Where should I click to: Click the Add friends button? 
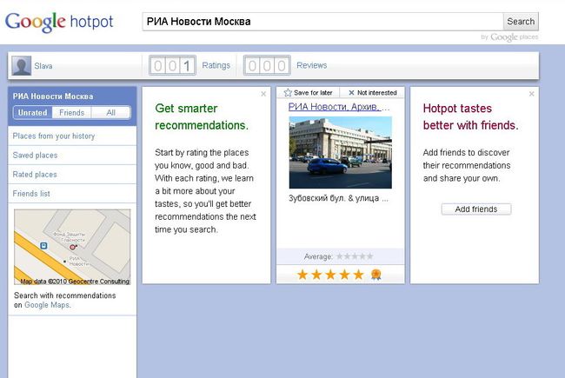click(x=476, y=209)
